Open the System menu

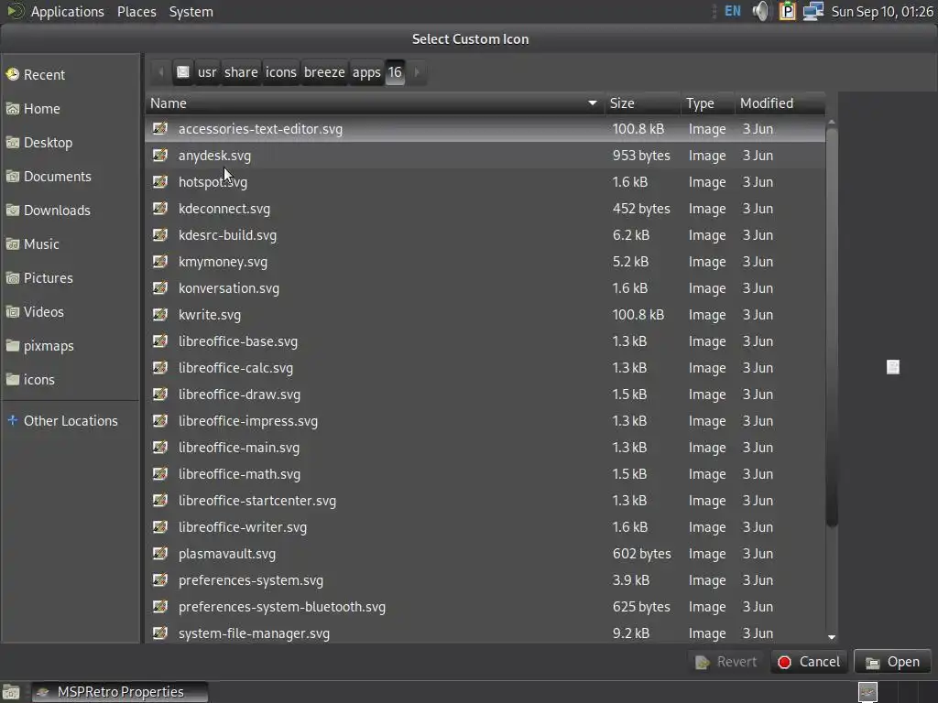click(x=191, y=11)
